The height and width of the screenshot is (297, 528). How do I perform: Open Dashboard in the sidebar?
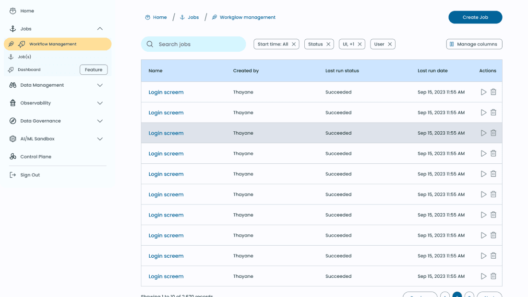click(29, 69)
